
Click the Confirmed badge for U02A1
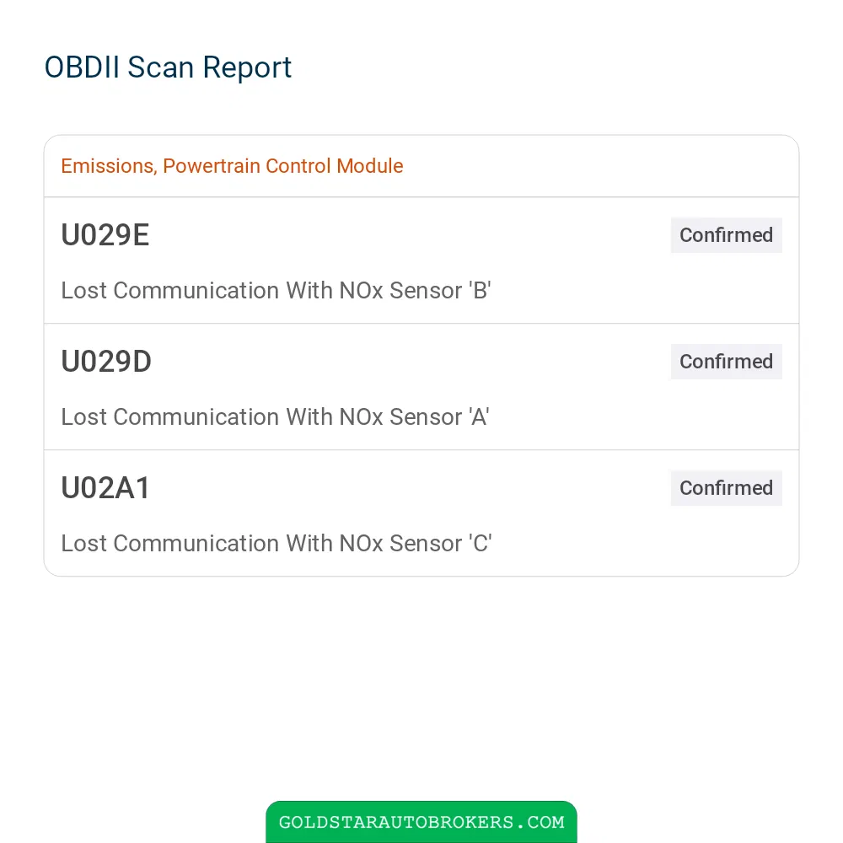tap(726, 487)
